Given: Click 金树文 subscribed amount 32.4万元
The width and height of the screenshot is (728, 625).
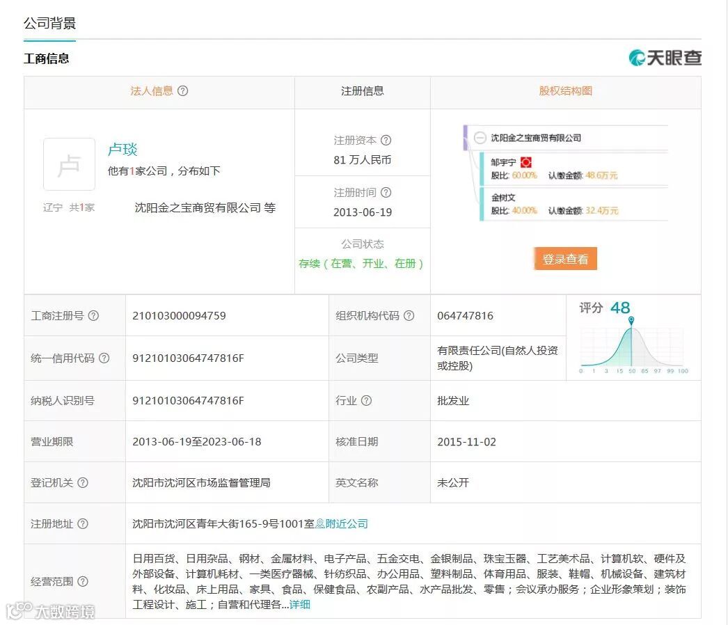Looking at the screenshot, I should point(602,211).
